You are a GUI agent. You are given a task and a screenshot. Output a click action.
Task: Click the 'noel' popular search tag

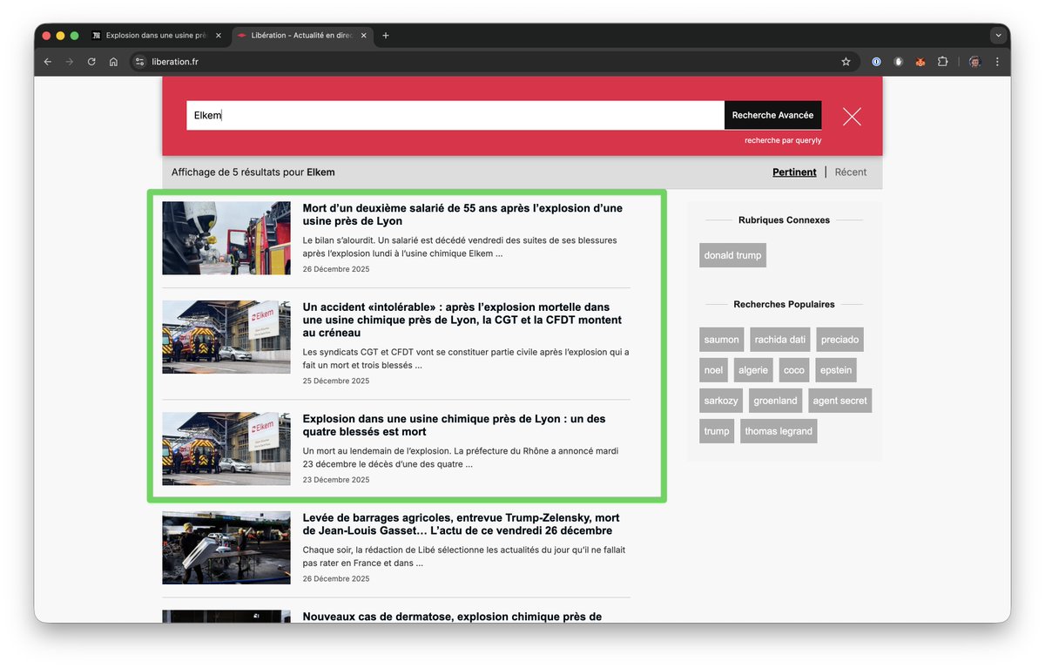tap(713, 370)
